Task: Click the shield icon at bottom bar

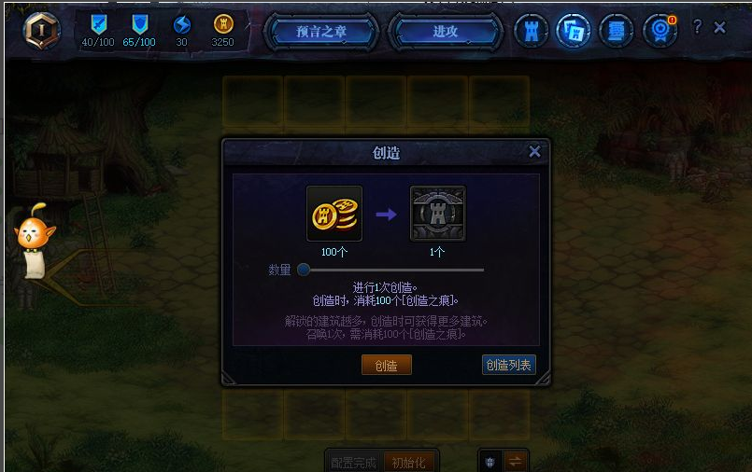Action: point(490,462)
